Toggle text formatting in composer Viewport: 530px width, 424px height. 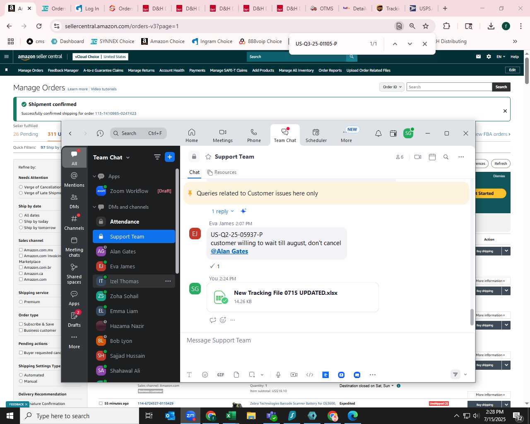[189, 375]
